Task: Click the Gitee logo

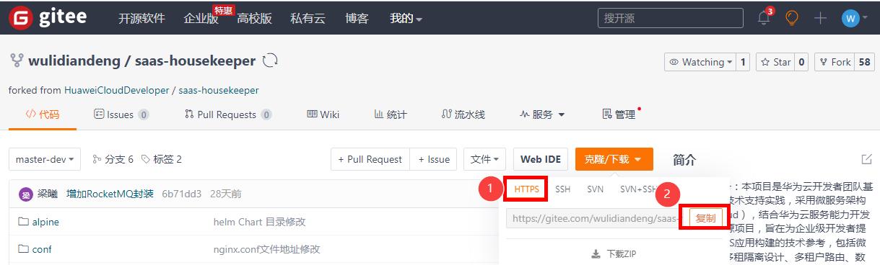Action: point(48,18)
